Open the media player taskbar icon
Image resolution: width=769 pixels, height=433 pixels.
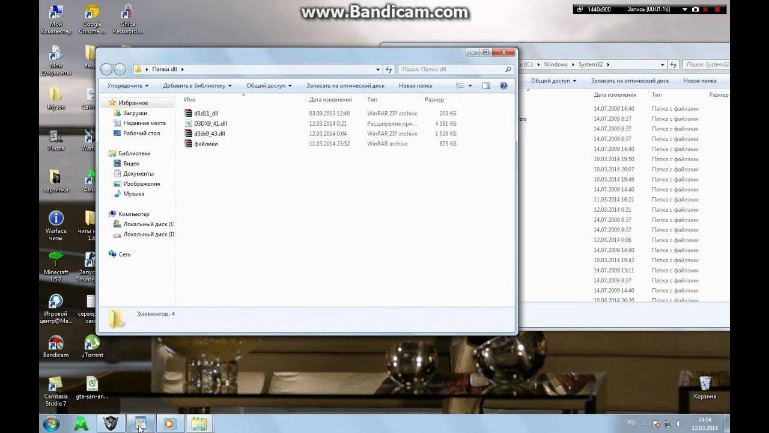[x=169, y=423]
